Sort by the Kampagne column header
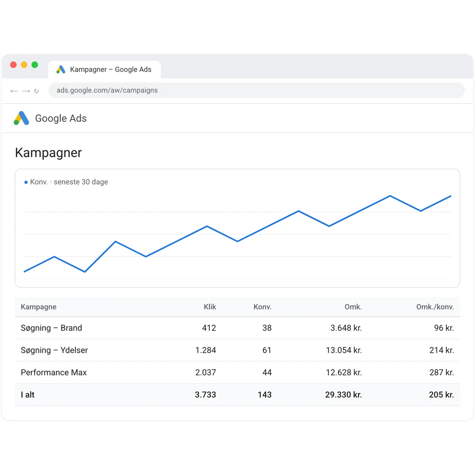475x475 pixels. 39,307
